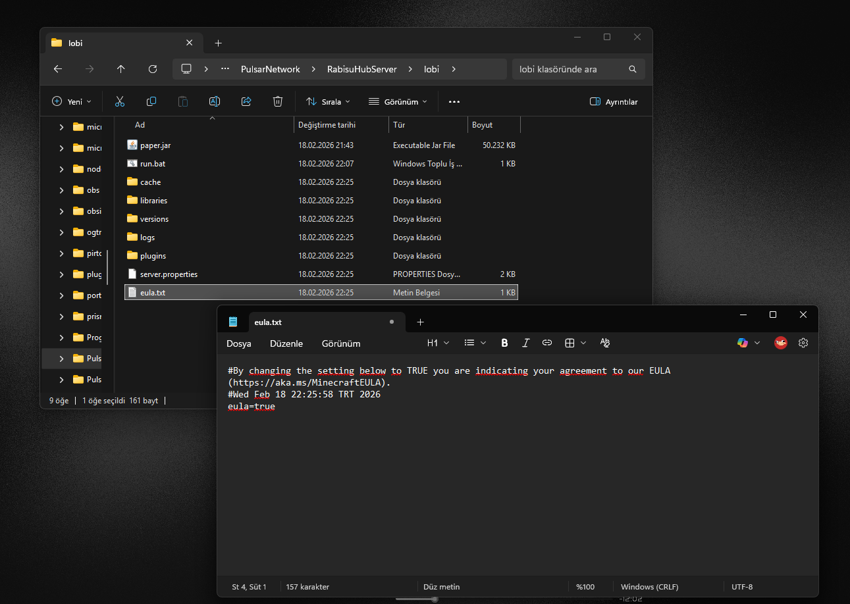The width and height of the screenshot is (850, 604).
Task: Expand the 'ogtr' folder in sidebar tree
Action: (62, 232)
